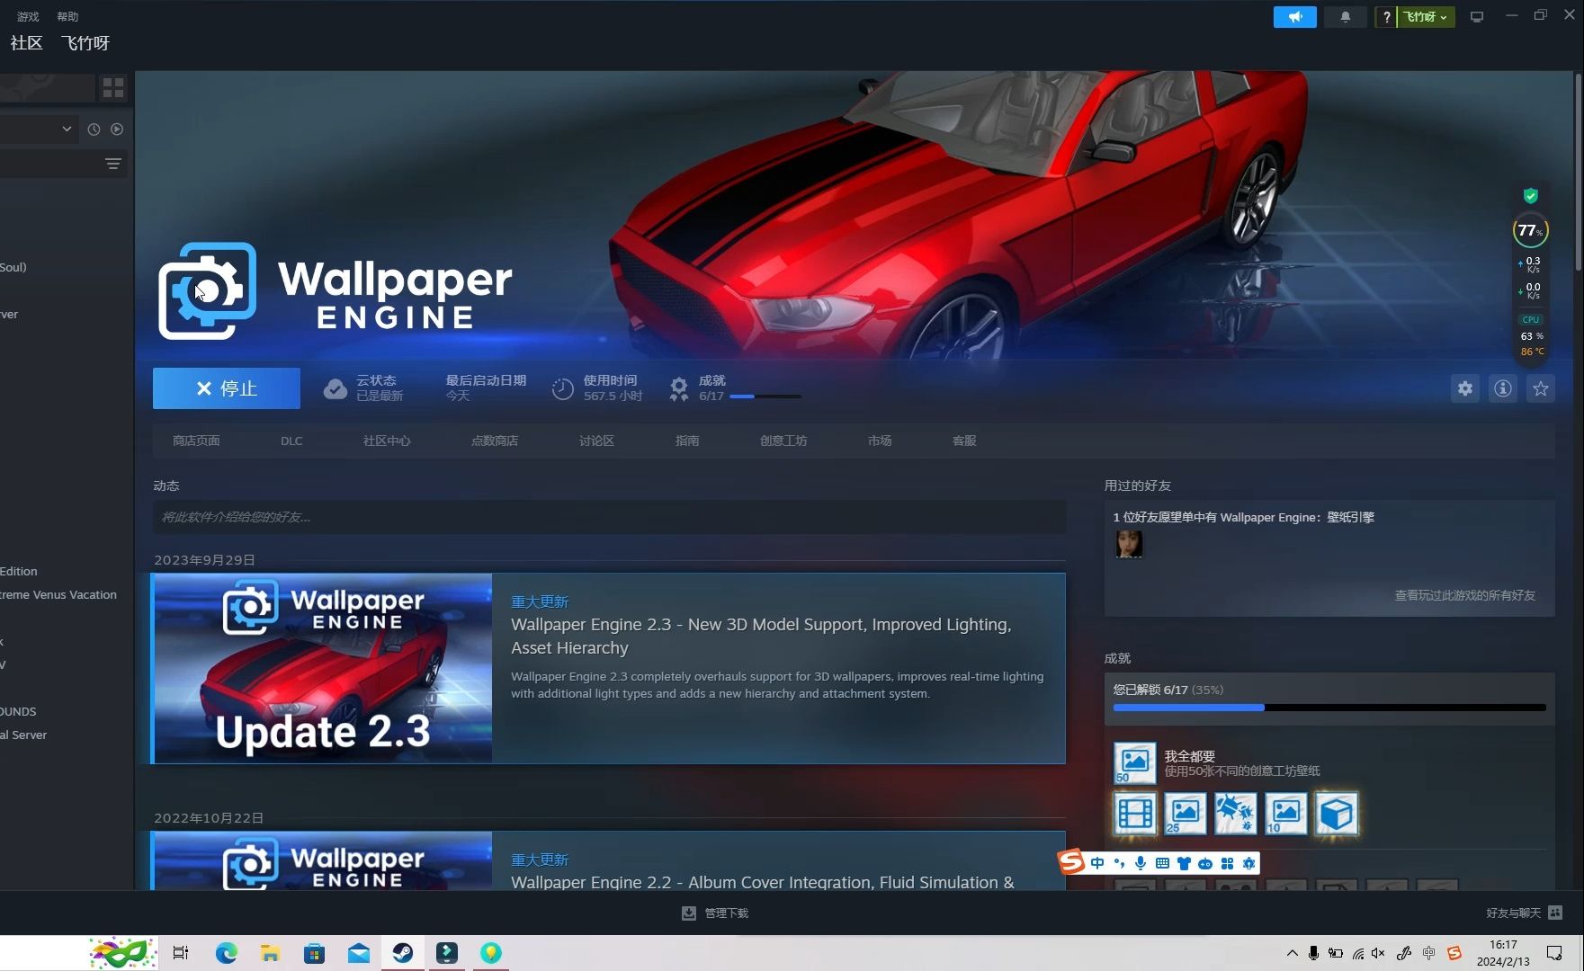This screenshot has height=971, width=1584.
Task: Toggle muted volume icon in system tray
Action: (1378, 953)
